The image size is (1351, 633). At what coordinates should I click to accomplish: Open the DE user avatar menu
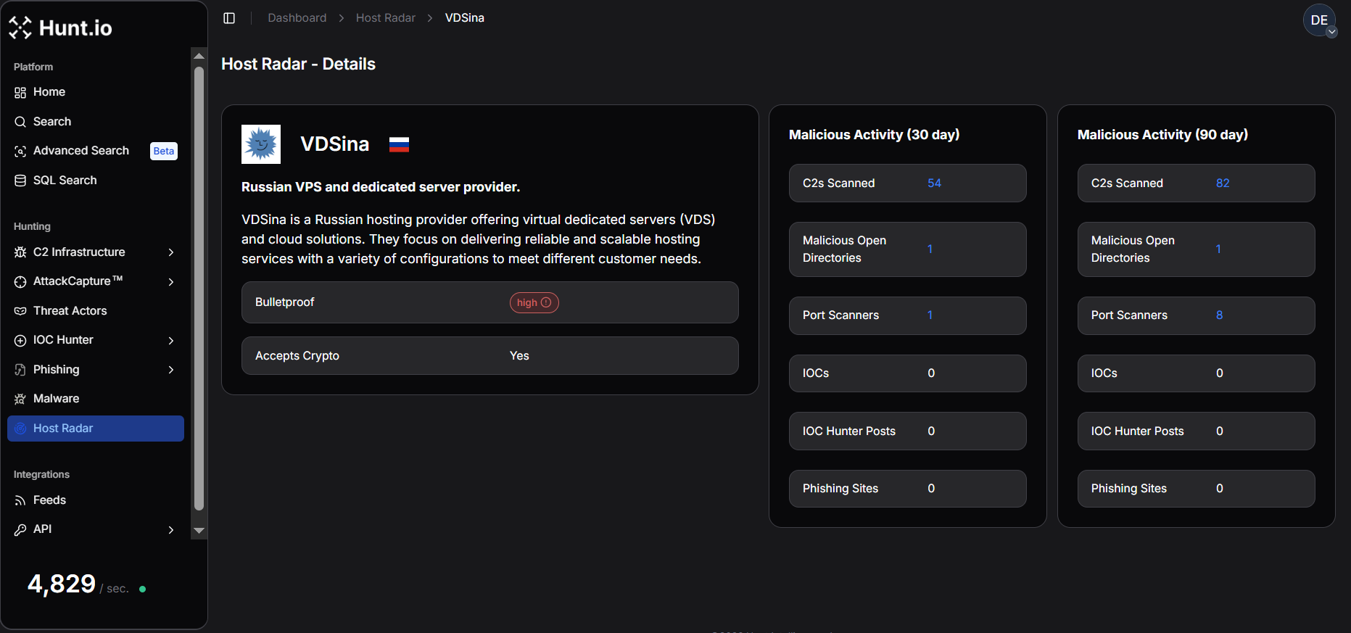click(1319, 20)
